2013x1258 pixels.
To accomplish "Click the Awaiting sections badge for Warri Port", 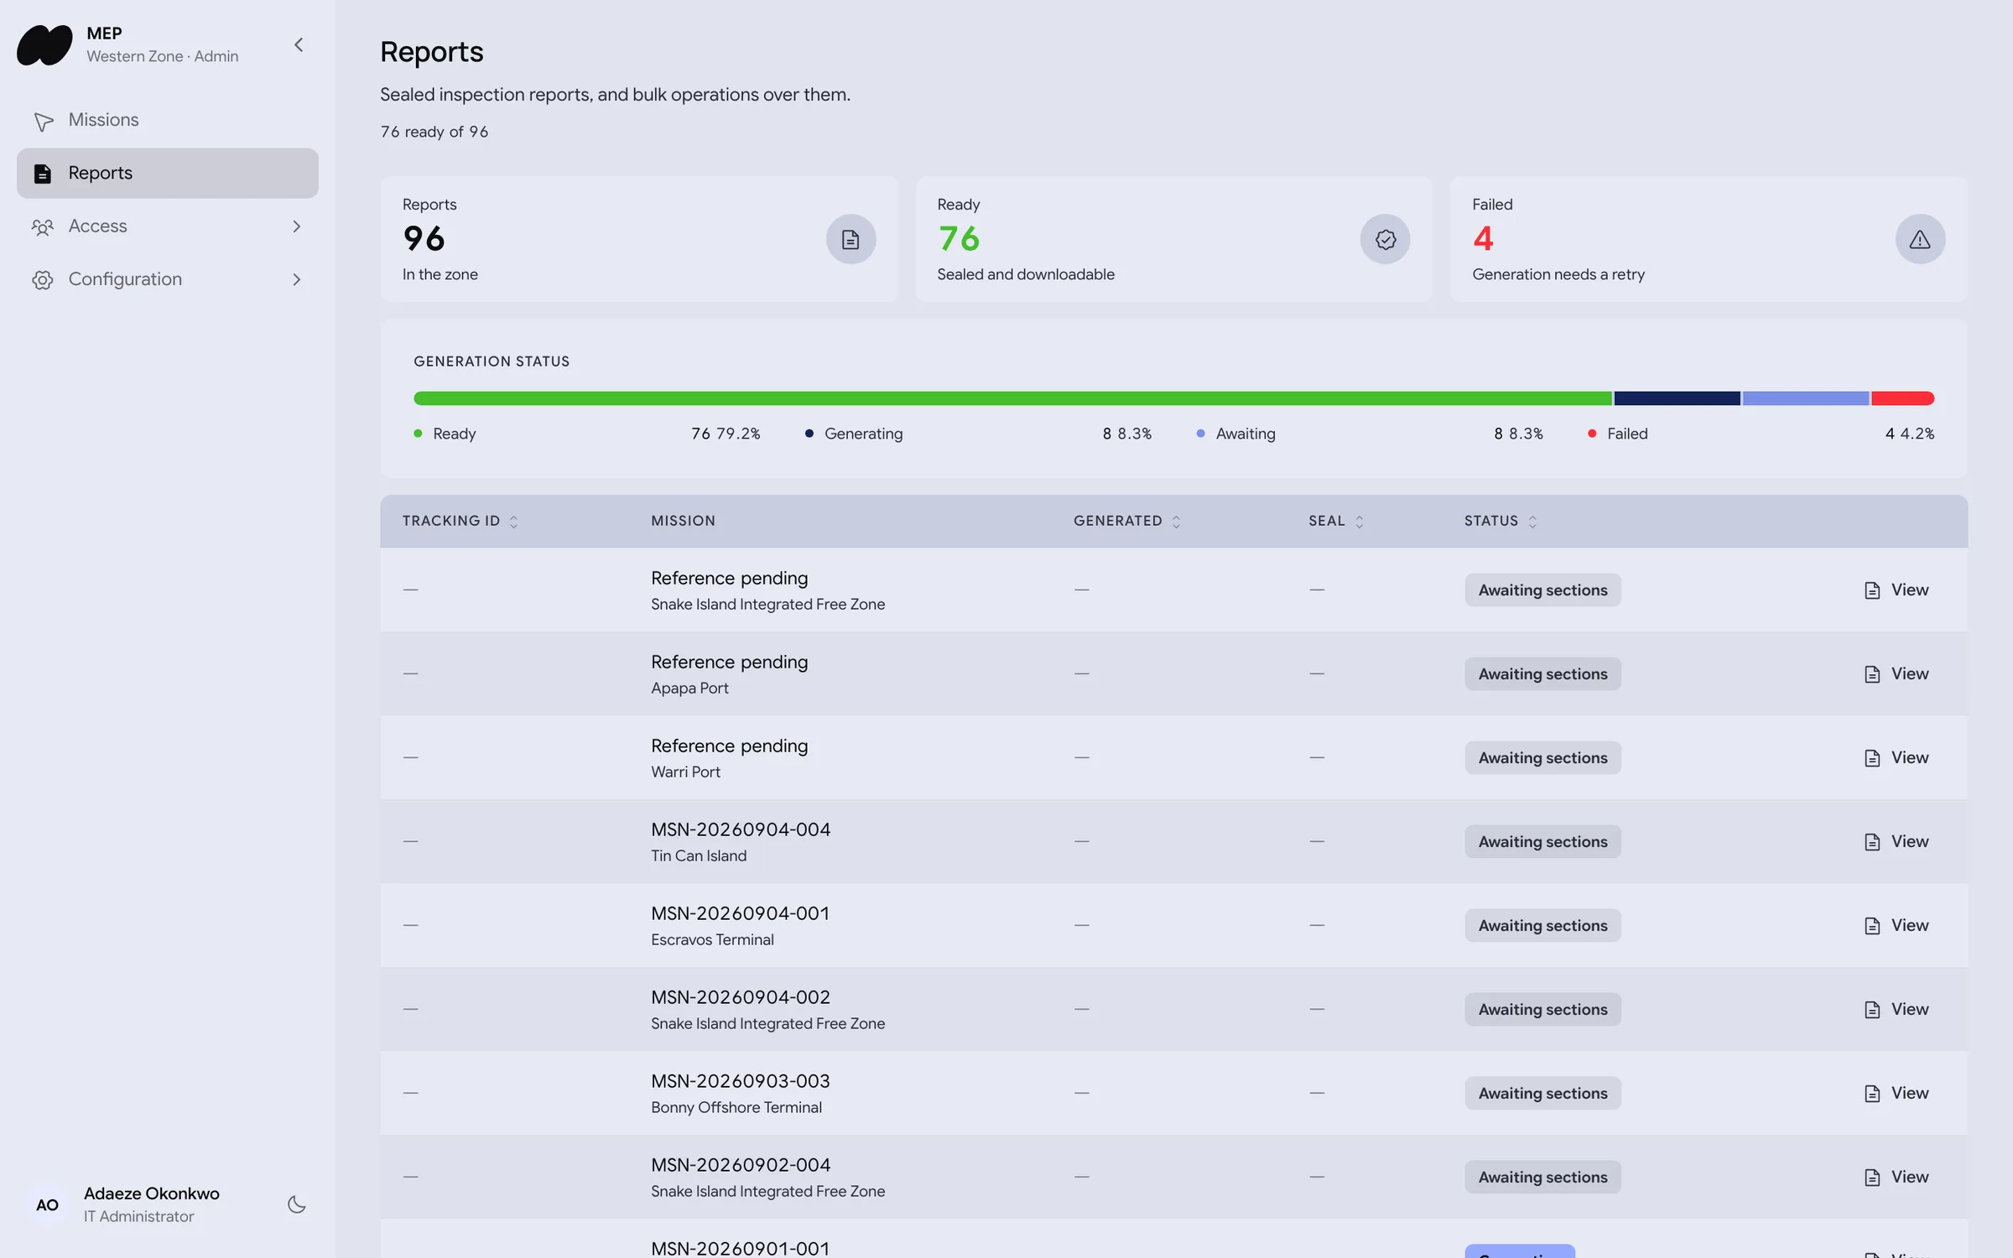I will coord(1542,757).
